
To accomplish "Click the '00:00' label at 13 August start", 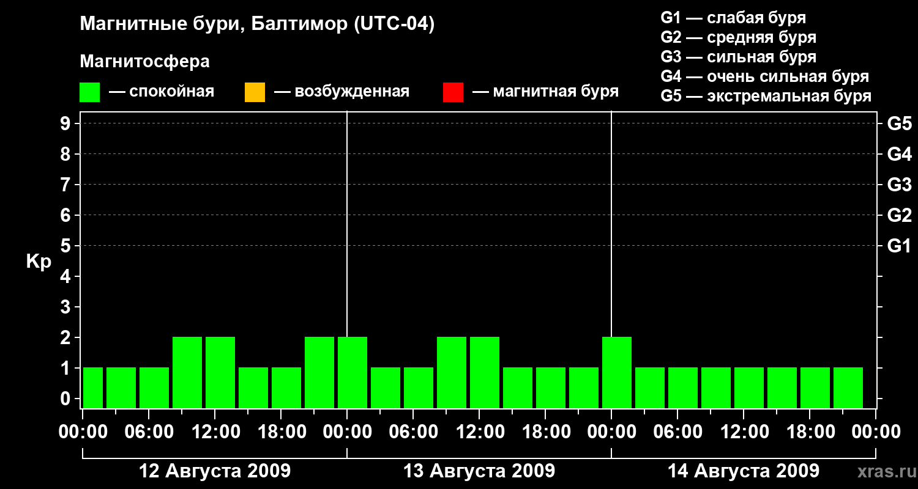I will pos(347,432).
